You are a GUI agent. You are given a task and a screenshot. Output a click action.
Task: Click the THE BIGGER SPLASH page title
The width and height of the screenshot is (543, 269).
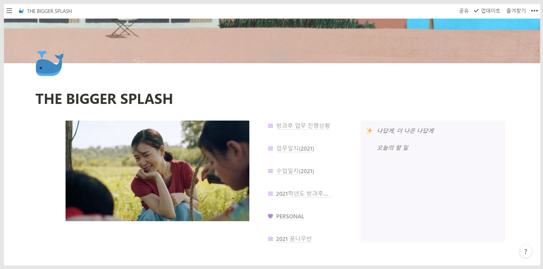[104, 99]
